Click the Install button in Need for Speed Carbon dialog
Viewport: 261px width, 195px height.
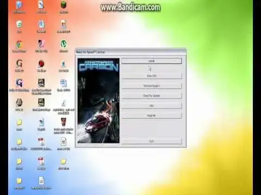(152, 61)
